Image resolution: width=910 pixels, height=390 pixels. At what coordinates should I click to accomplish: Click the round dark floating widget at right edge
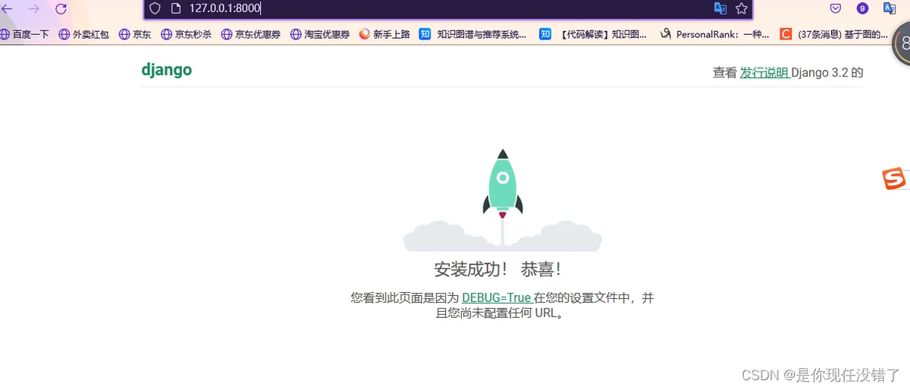pyautogui.click(x=903, y=46)
